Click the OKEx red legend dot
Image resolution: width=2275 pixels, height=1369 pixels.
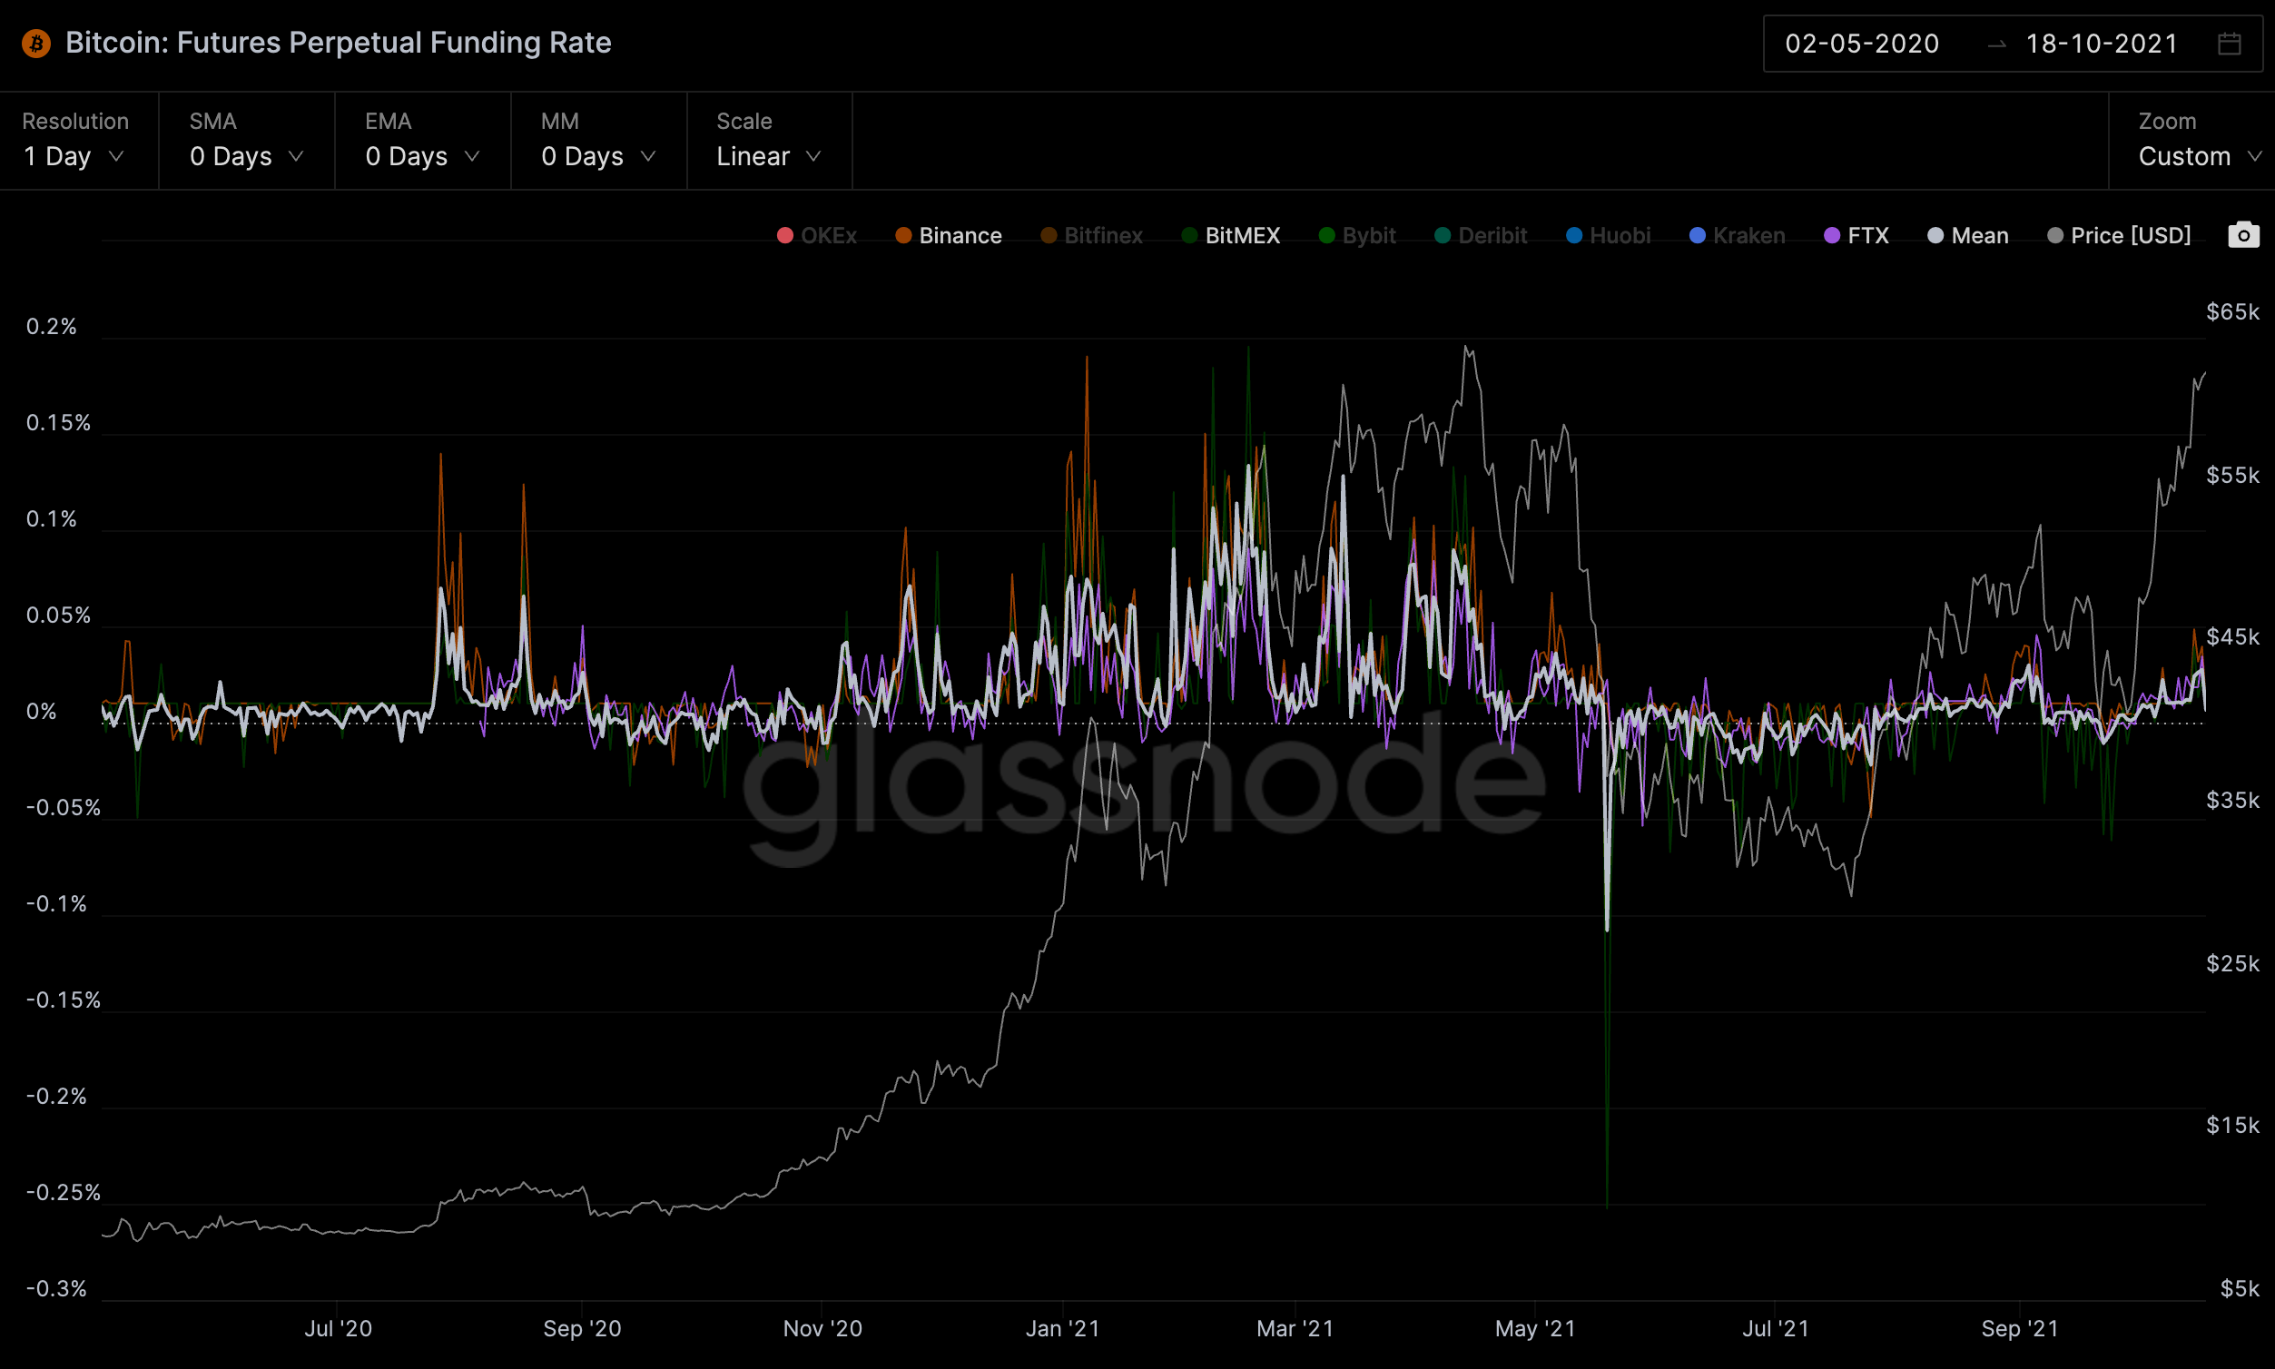coord(785,235)
